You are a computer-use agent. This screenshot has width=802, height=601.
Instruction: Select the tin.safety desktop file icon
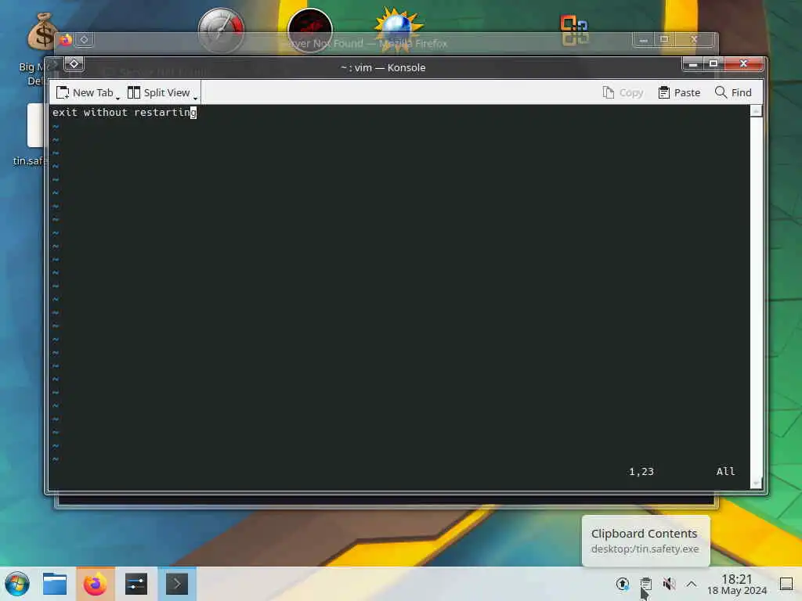[x=35, y=125]
